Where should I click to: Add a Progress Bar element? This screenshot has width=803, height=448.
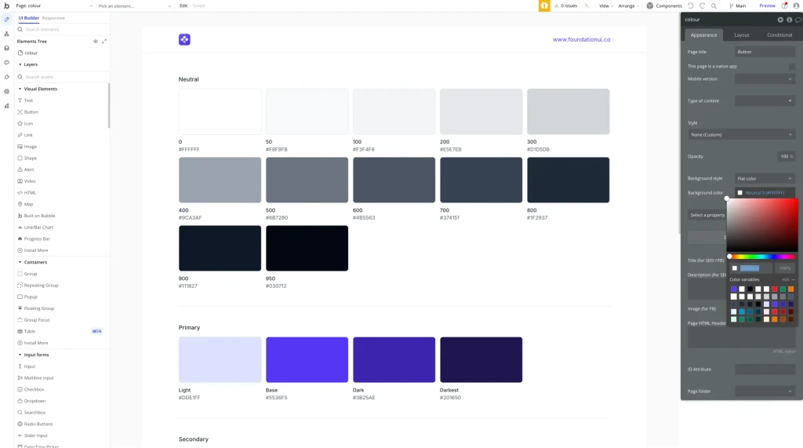point(37,239)
